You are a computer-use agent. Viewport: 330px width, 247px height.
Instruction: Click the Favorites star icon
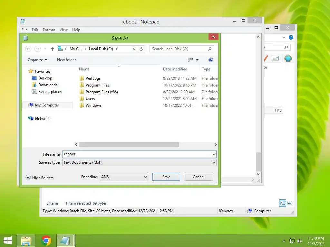31,71
